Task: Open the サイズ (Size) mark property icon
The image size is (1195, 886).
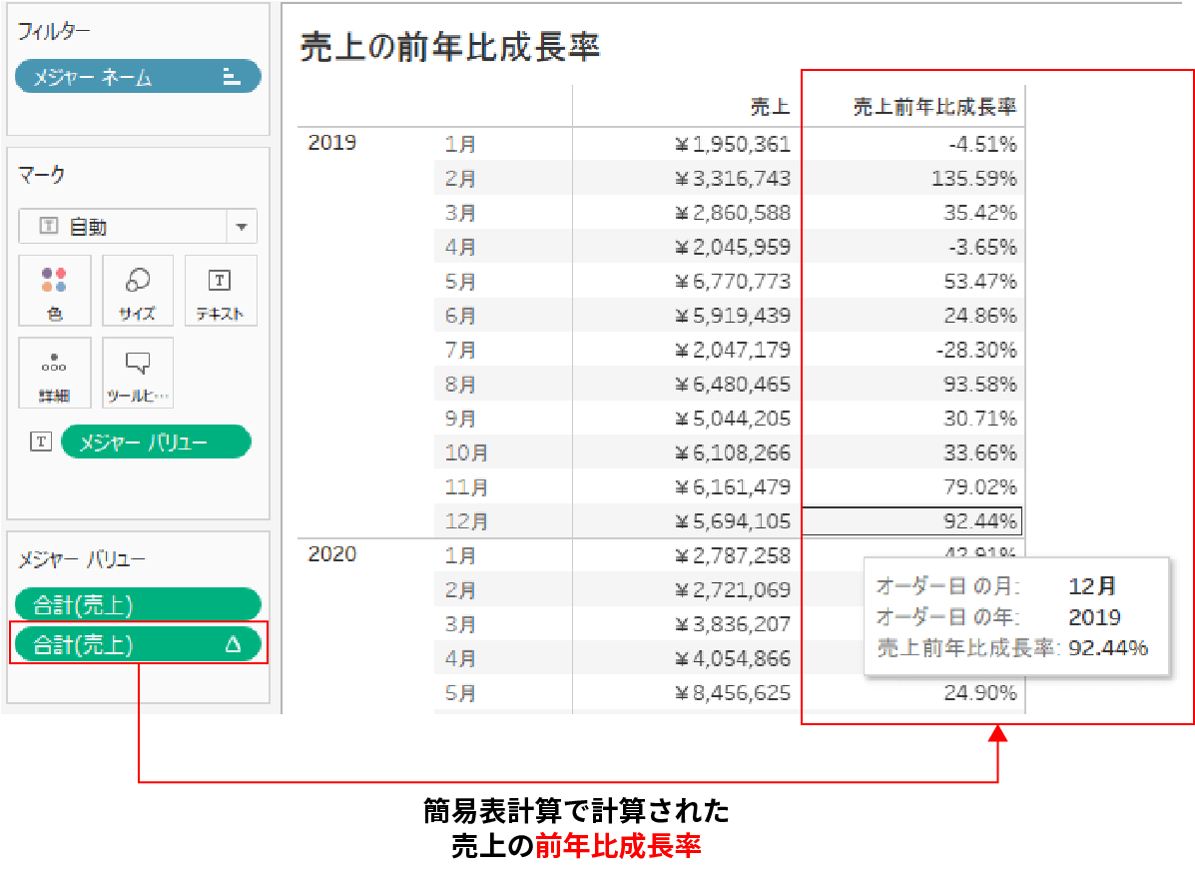Action: pyautogui.click(x=137, y=290)
